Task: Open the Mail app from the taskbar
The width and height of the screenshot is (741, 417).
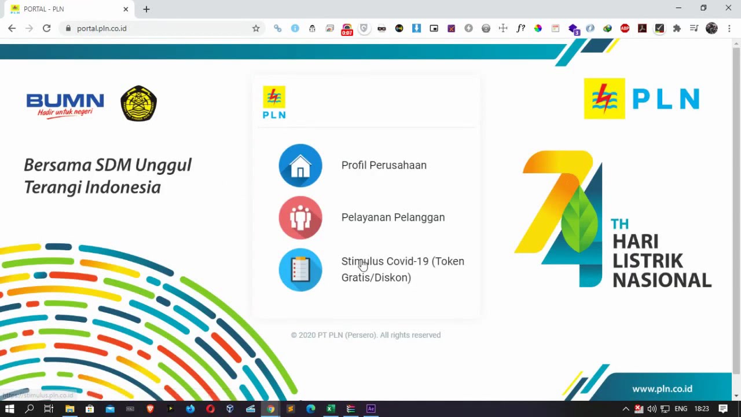Action: tap(110, 409)
